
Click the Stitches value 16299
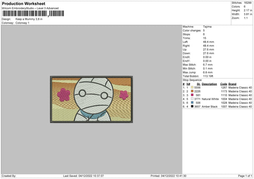click(248, 3)
